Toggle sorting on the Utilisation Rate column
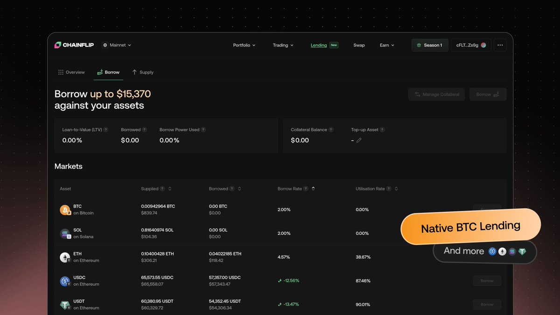This screenshot has height=315, width=560. [x=396, y=189]
